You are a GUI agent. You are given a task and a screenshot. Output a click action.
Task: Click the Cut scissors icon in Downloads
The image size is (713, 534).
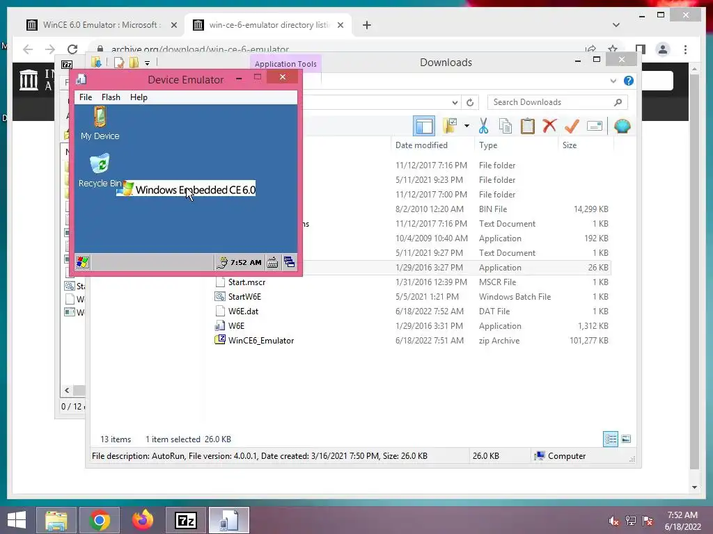(x=483, y=126)
